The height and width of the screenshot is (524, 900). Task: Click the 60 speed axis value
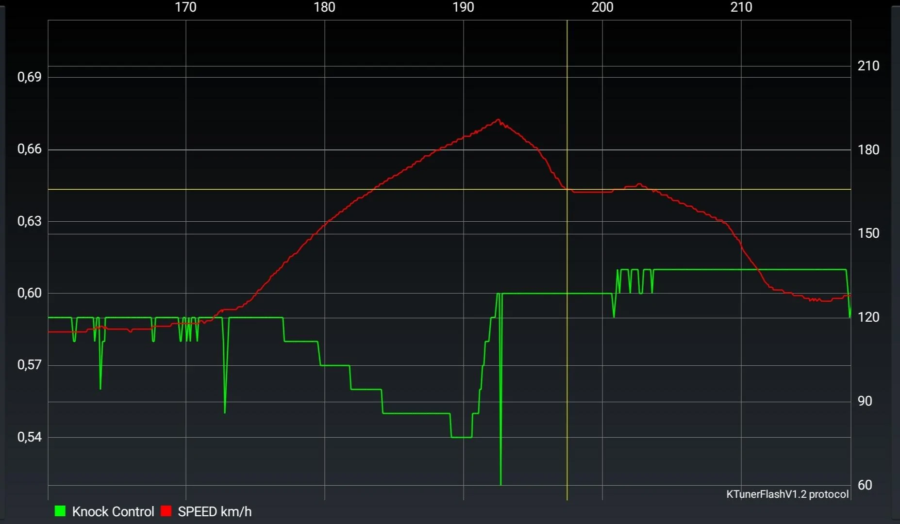pos(865,485)
